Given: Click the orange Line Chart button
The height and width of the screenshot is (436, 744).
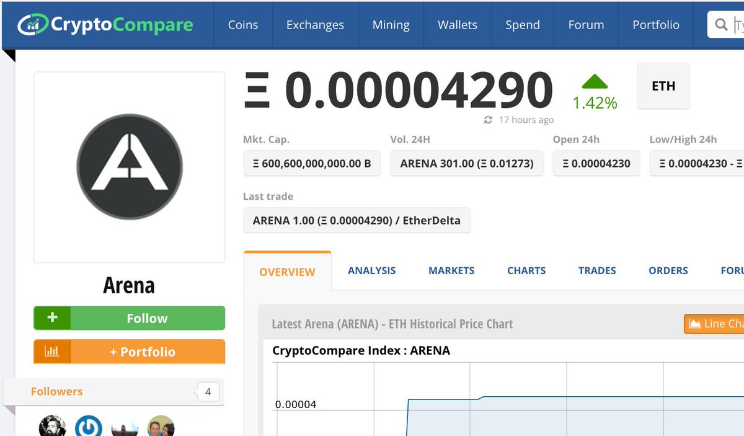Looking at the screenshot, I should [714, 324].
